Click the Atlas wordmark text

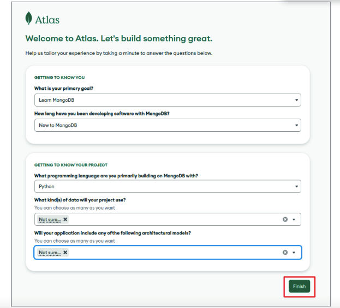point(47,20)
